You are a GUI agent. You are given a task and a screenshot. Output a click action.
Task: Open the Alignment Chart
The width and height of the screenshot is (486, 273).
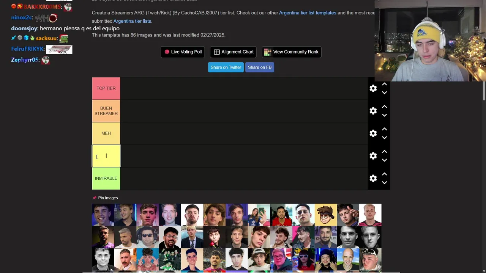[x=233, y=52]
